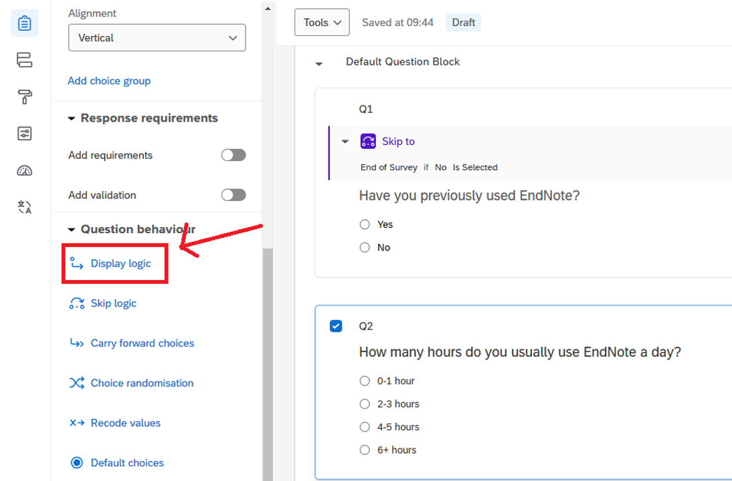Select the Yes radio button
This screenshot has height=481, width=732.
tap(365, 224)
